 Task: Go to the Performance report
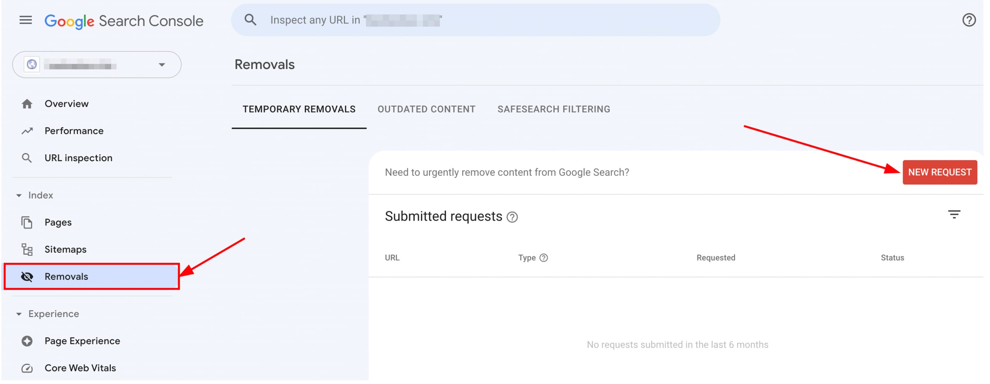(73, 131)
